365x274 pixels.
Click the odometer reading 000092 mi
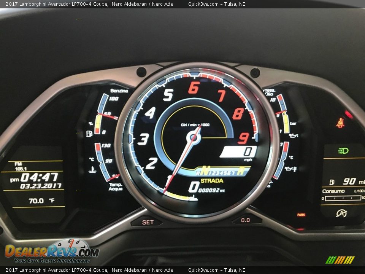211,190
